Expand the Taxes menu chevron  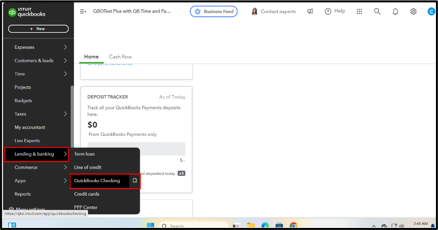point(66,114)
